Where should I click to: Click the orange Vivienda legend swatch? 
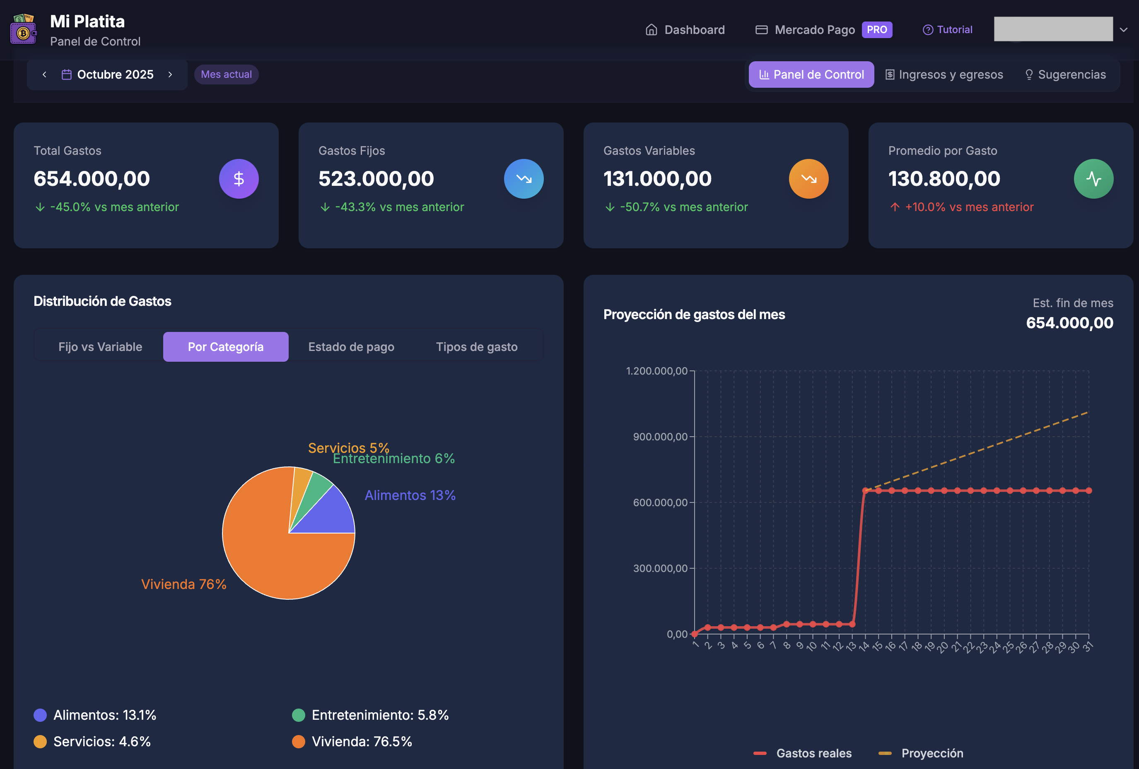[x=299, y=742]
